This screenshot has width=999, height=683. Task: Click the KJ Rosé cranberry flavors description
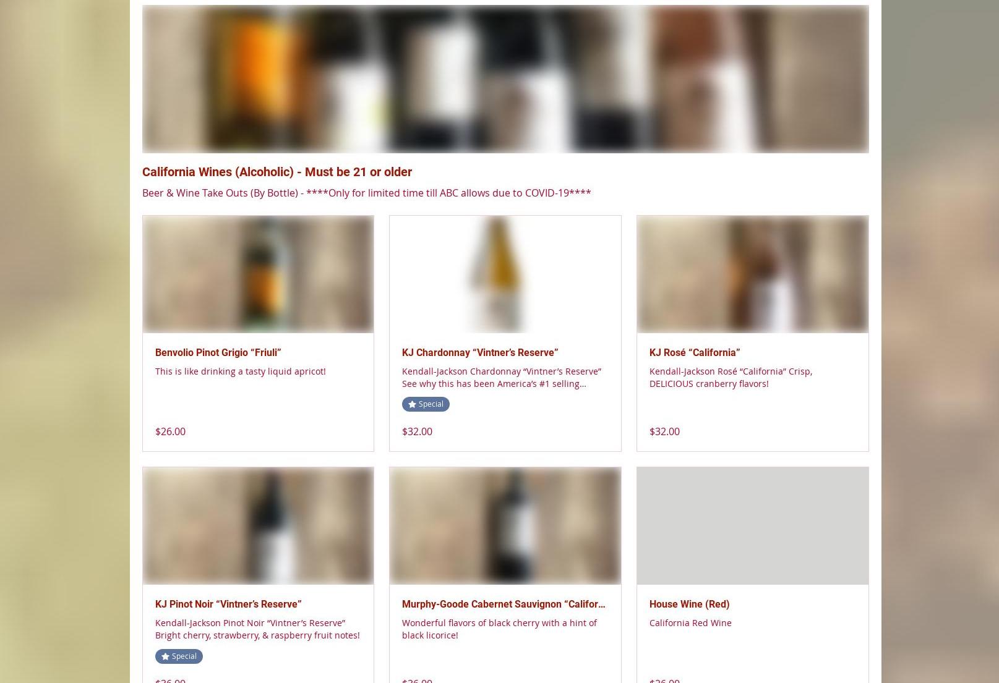(x=731, y=377)
